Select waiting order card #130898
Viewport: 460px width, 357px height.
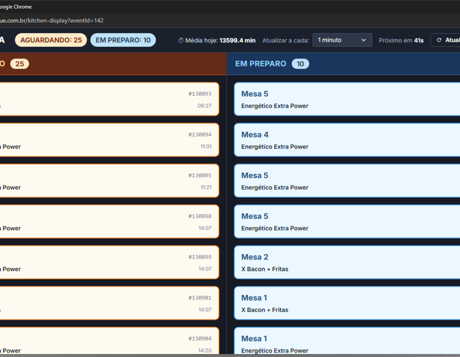tap(109, 221)
